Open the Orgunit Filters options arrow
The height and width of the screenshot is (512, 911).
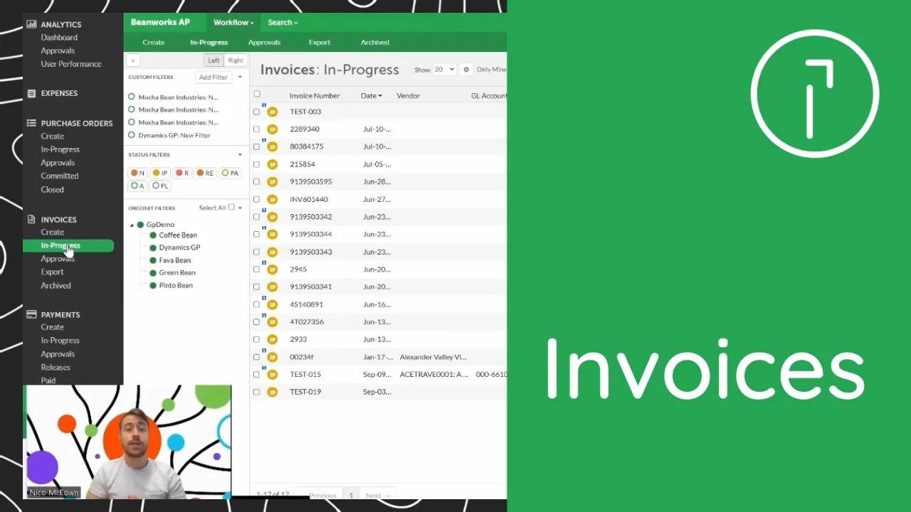(240, 208)
